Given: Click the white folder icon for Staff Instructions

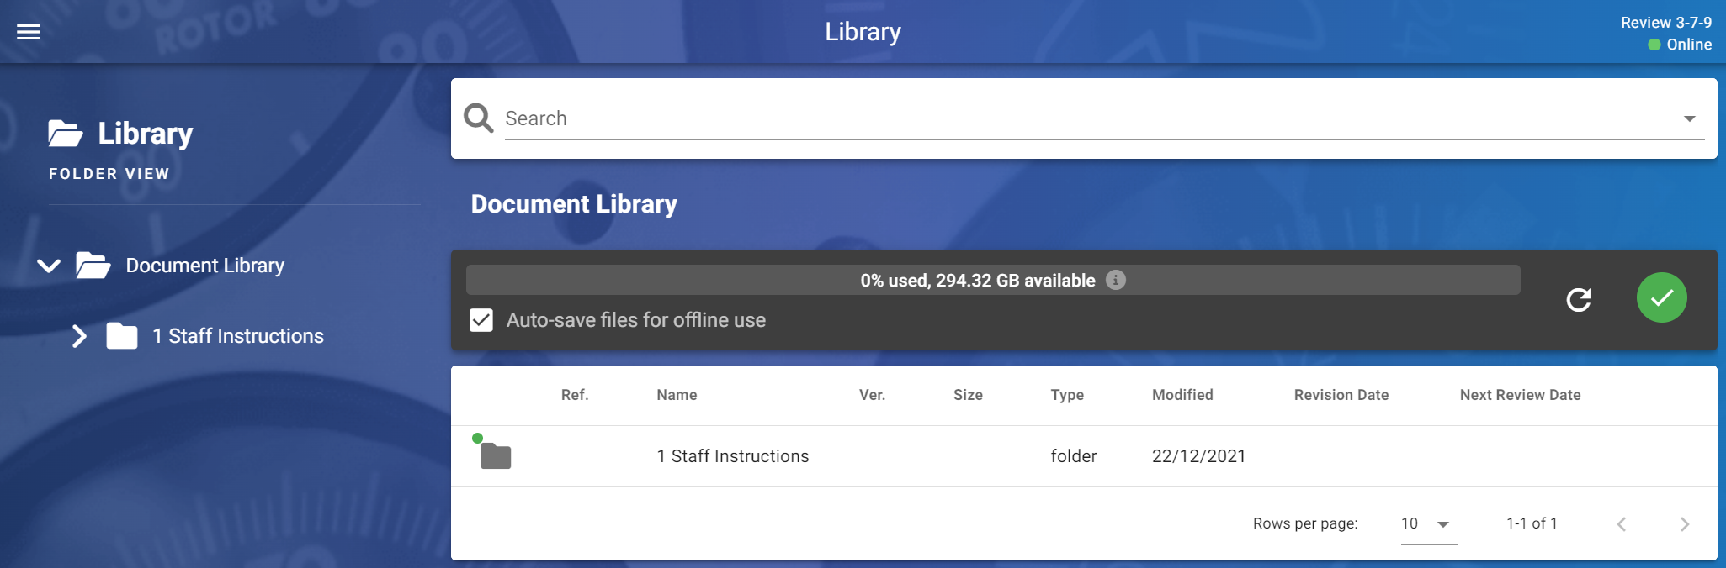Looking at the screenshot, I should pyautogui.click(x=122, y=336).
